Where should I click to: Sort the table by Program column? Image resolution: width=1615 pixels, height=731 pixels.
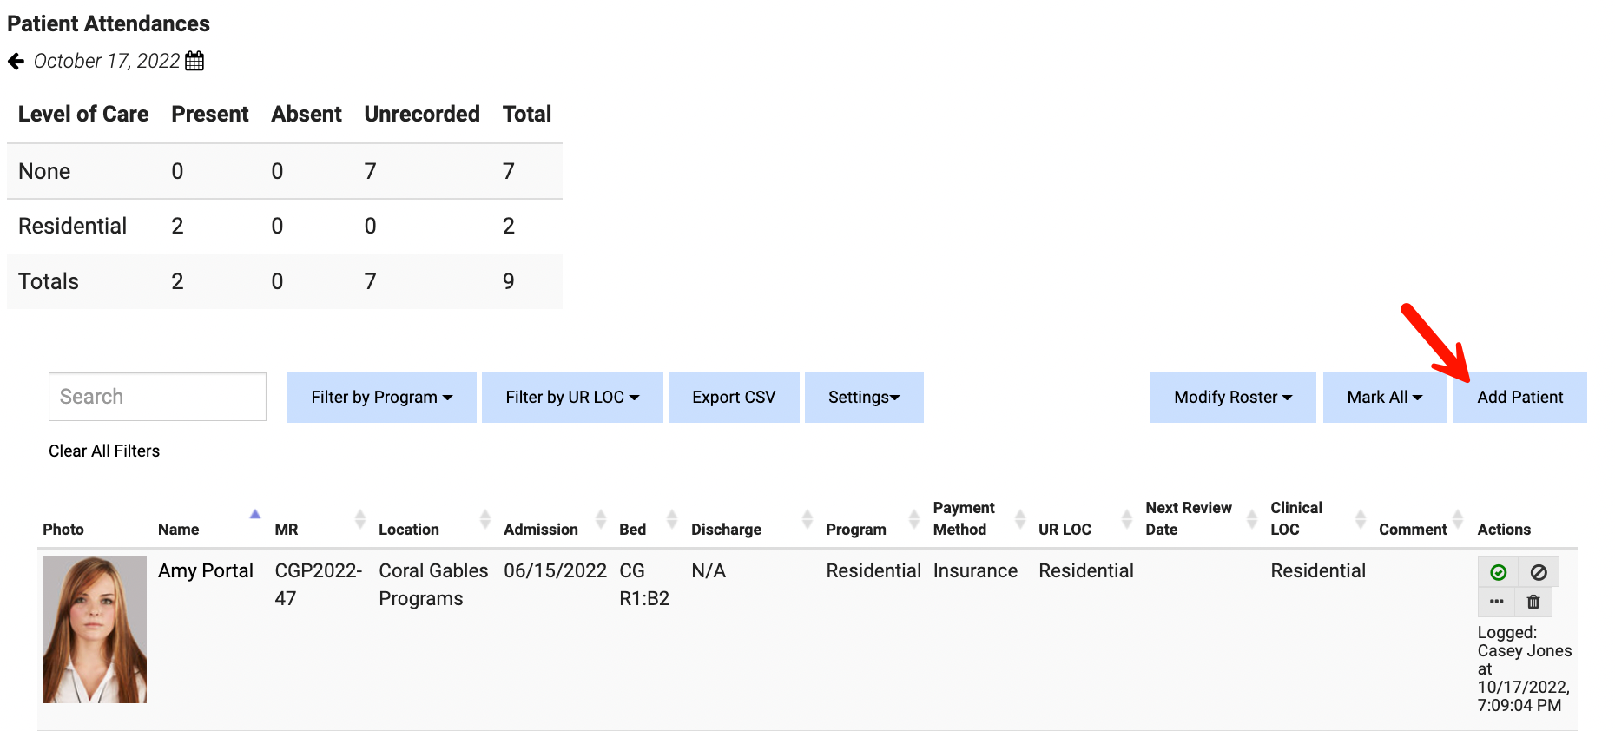point(855,529)
